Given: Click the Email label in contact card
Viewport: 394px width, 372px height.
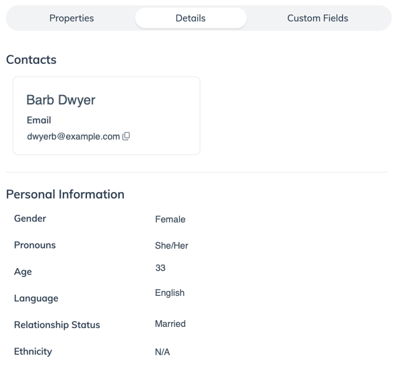Looking at the screenshot, I should [x=39, y=120].
